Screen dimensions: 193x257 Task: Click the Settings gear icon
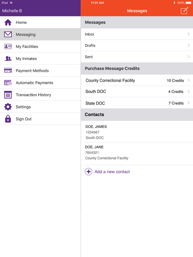[x=8, y=107]
